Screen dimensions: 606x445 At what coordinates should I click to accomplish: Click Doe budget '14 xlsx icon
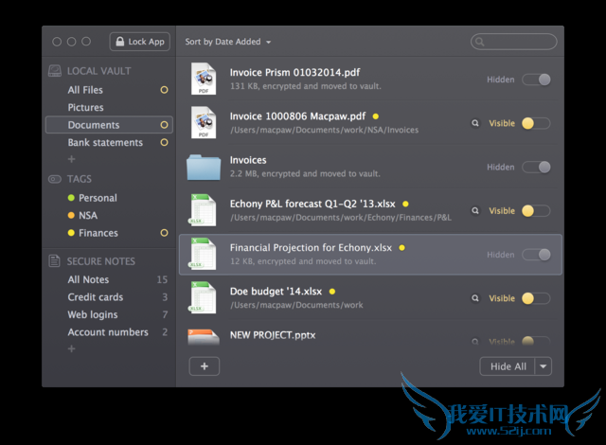tap(203, 297)
